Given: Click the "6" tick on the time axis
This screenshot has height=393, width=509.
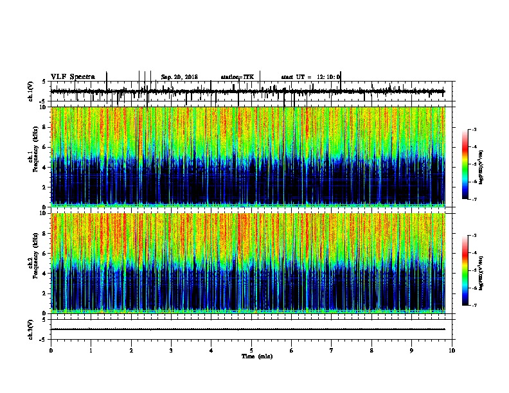Looking at the screenshot, I should pyautogui.click(x=292, y=351).
